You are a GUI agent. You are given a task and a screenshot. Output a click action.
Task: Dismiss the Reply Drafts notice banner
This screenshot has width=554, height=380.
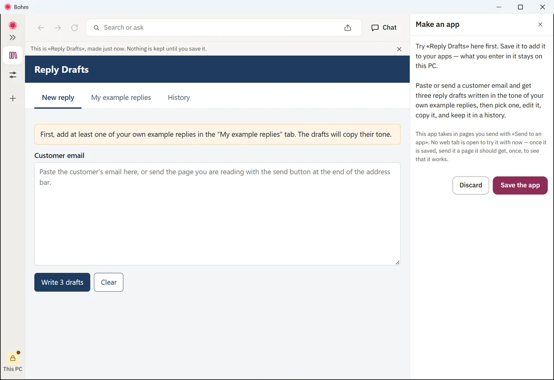click(x=399, y=49)
